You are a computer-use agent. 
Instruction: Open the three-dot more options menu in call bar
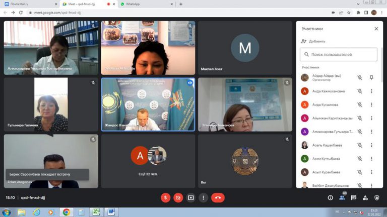[x=203, y=197]
